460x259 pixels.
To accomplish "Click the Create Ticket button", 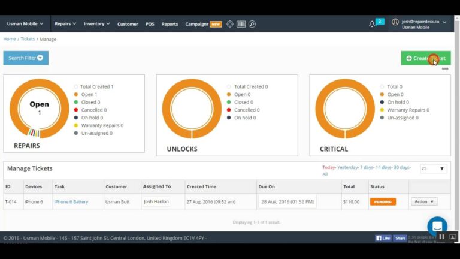I will tap(426, 58).
